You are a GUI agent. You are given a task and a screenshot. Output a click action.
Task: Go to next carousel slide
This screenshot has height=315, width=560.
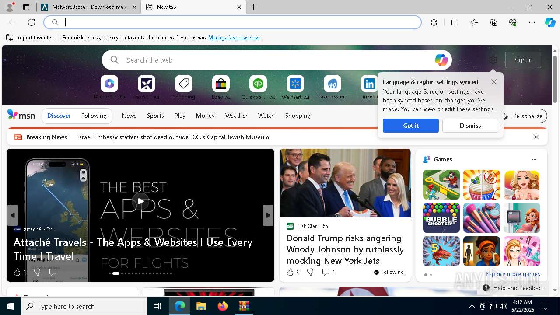pos(268,215)
